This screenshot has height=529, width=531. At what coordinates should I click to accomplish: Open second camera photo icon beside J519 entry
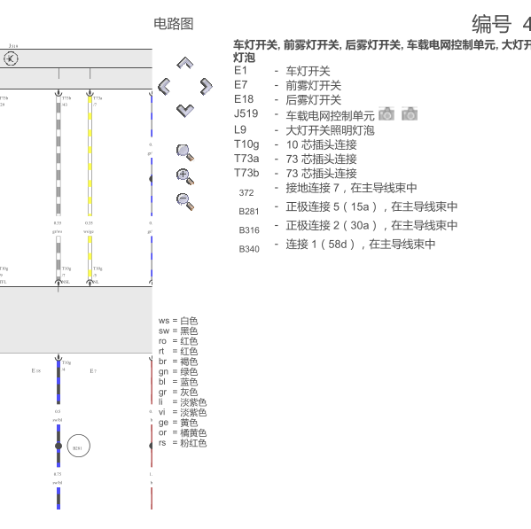[410, 113]
